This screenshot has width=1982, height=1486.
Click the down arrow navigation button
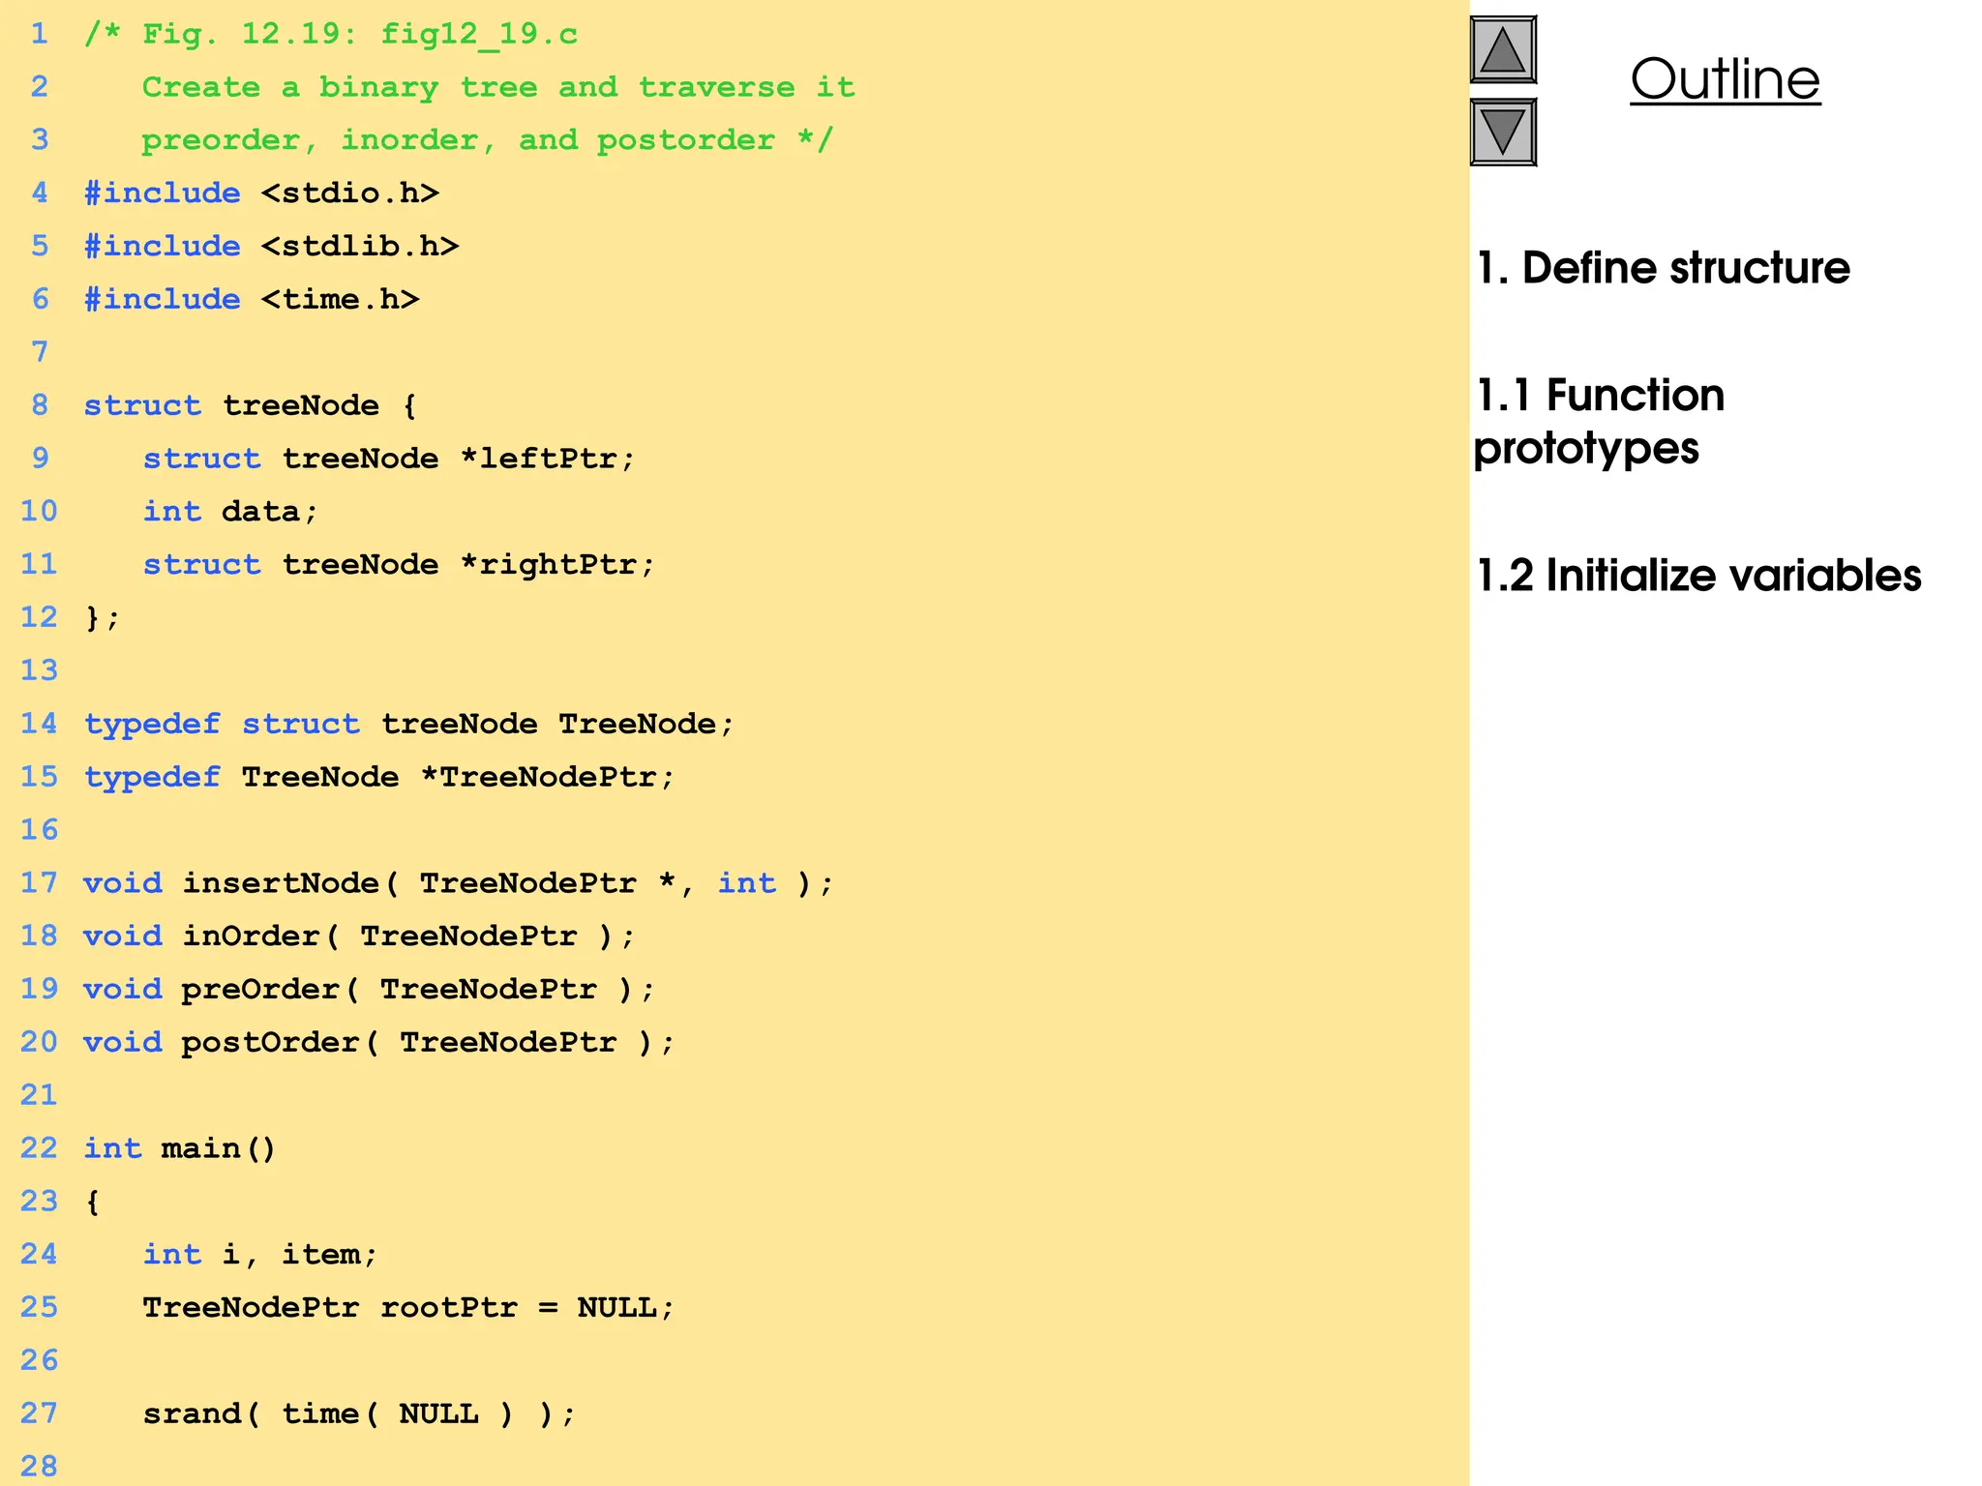[x=1503, y=133]
